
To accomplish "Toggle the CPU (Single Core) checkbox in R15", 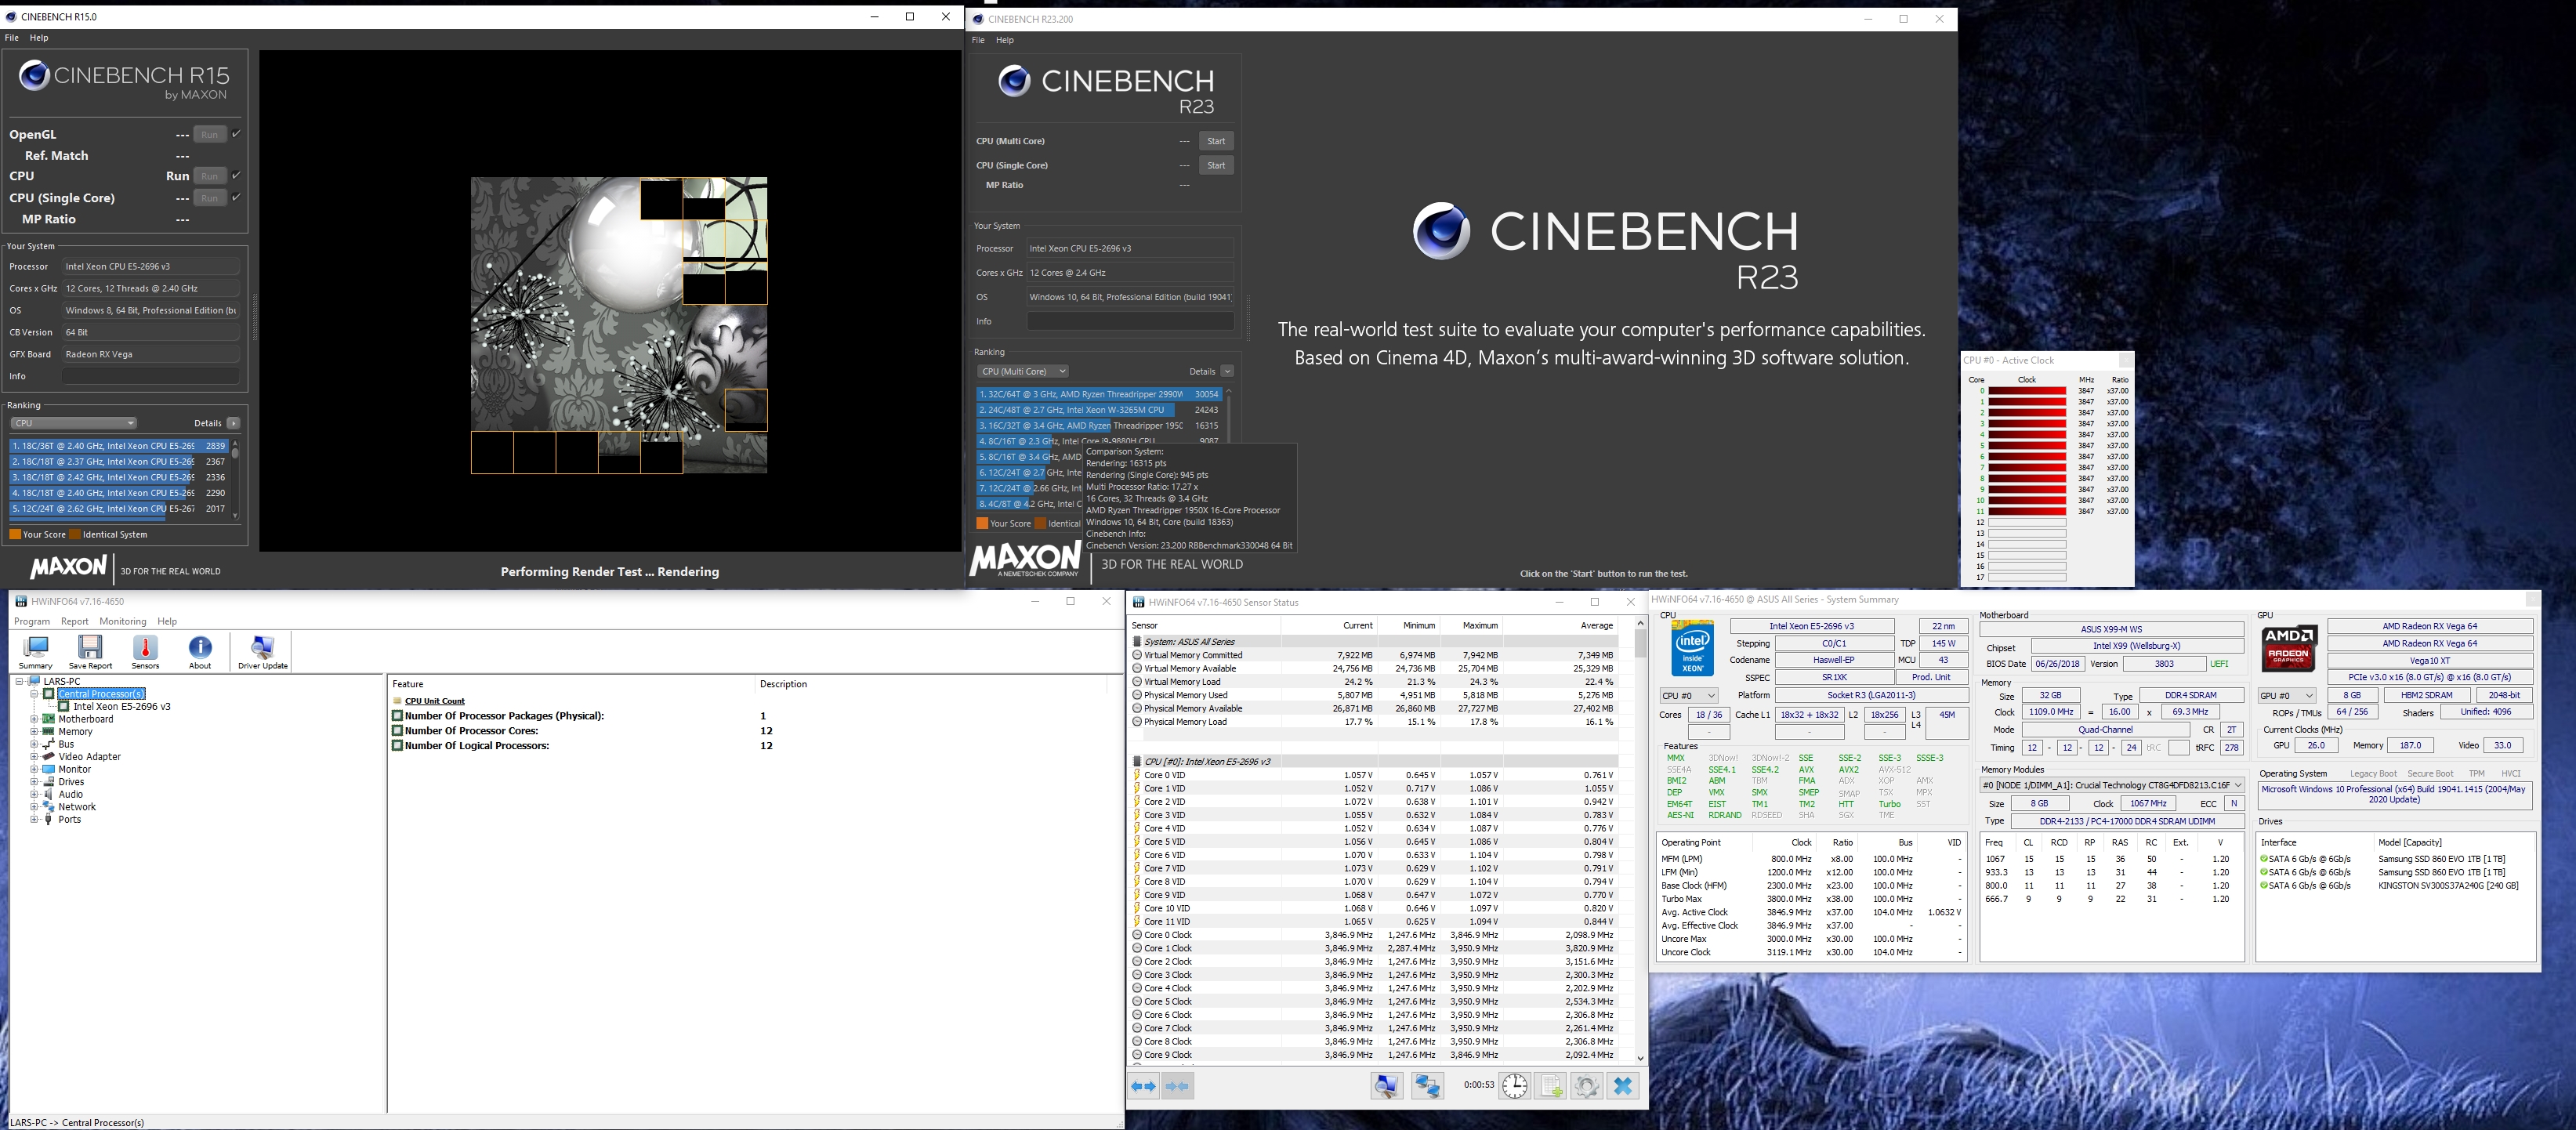I will coord(236,198).
